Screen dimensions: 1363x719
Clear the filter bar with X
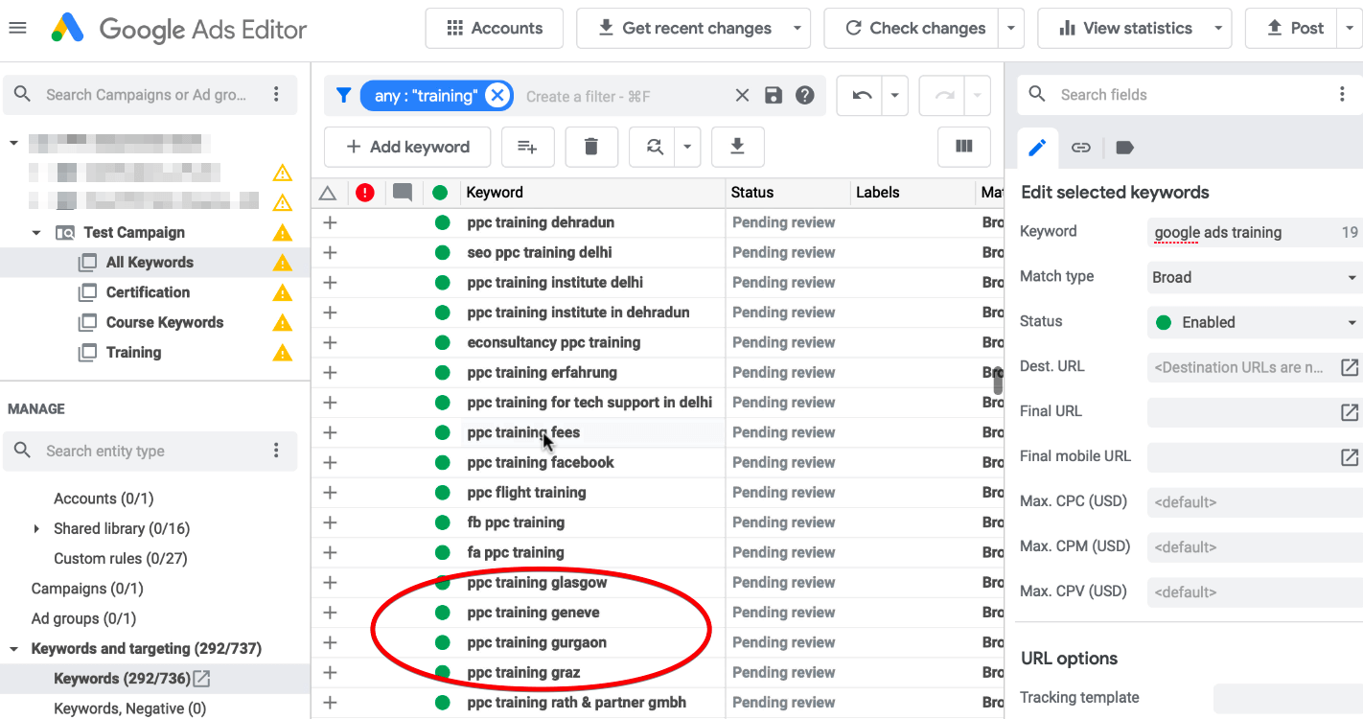(742, 95)
